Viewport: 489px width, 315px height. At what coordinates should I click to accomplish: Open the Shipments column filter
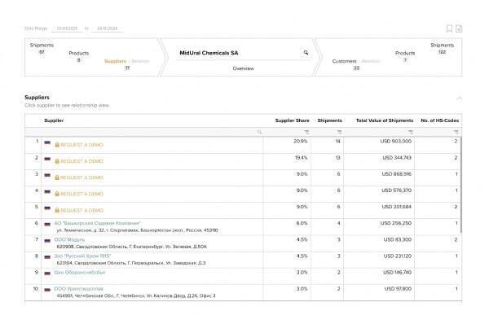click(339, 132)
